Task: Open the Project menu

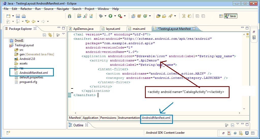Action: coord(89,9)
